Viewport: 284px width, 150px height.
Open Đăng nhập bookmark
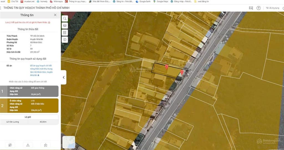coord(181,1)
